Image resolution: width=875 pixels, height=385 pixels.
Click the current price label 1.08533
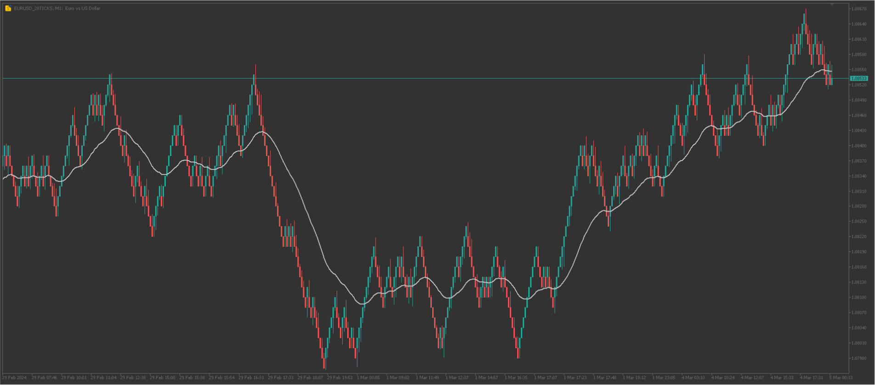tap(858, 78)
